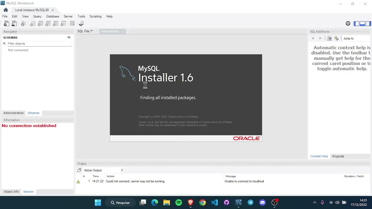Switch to the SQL File 1 tab
372x209 pixels.
[85, 31]
